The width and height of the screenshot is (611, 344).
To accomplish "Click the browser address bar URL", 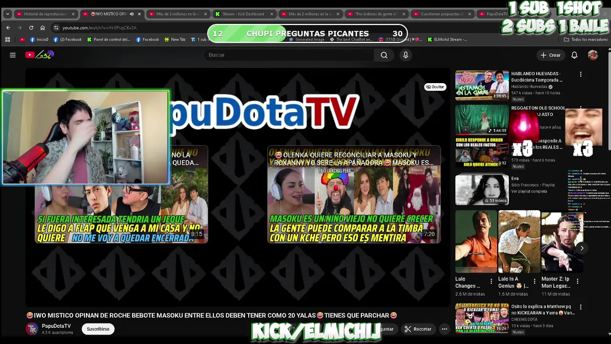I will (x=99, y=28).
